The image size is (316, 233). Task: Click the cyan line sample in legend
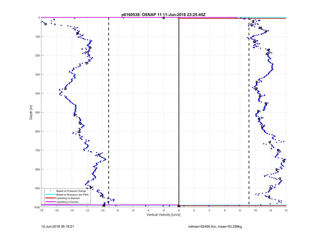(50, 195)
